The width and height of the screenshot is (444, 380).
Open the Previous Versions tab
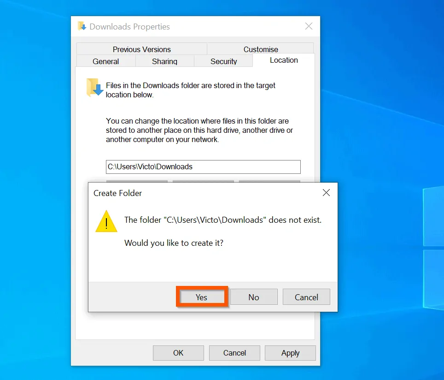click(x=141, y=49)
